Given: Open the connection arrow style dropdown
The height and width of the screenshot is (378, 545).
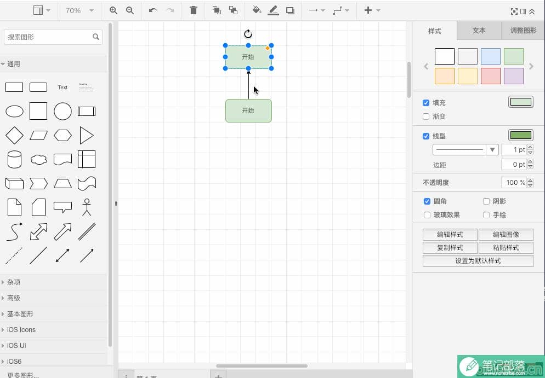Looking at the screenshot, I should click(x=317, y=10).
